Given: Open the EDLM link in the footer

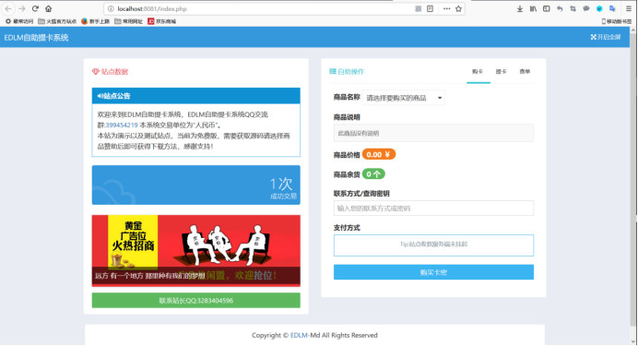Looking at the screenshot, I should point(299,336).
